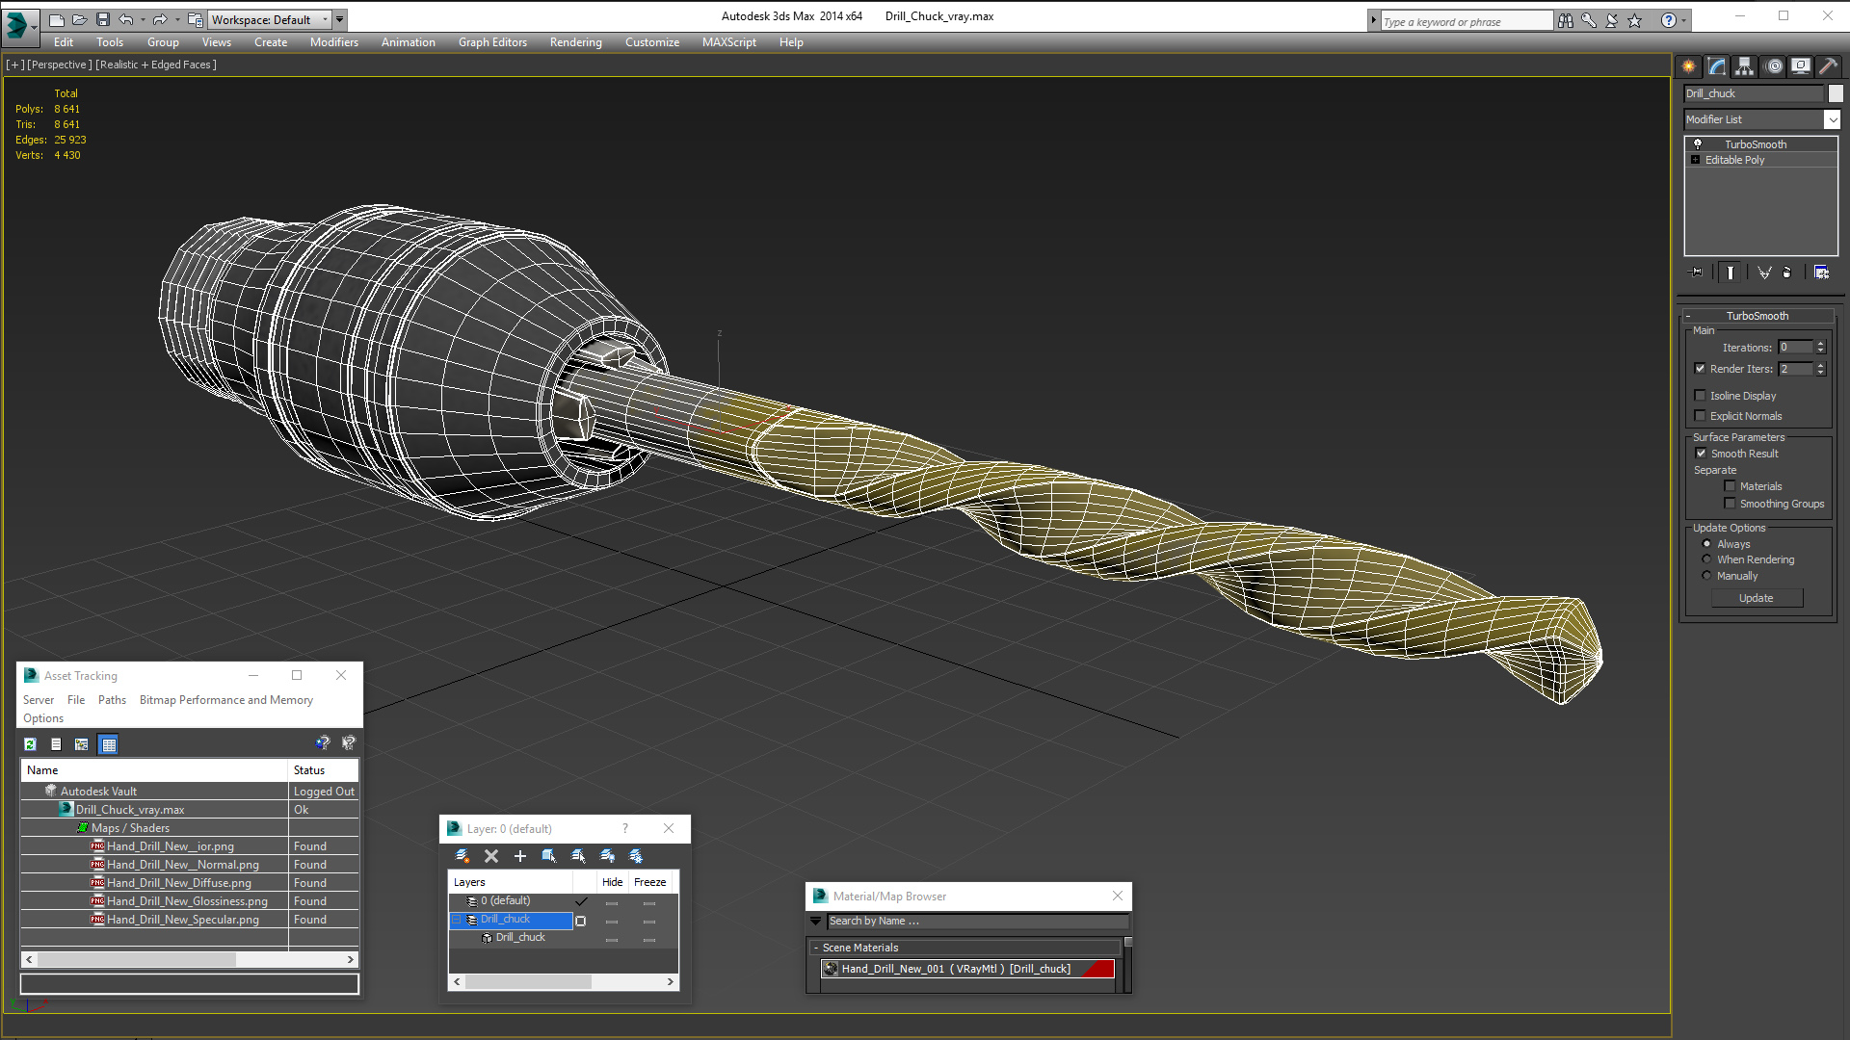Image resolution: width=1850 pixels, height=1040 pixels.
Task: Toggle Smooth Result checkbox
Action: coord(1702,454)
